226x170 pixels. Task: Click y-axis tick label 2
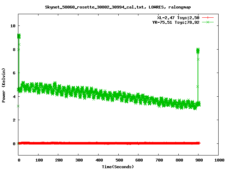click(x=14, y=120)
